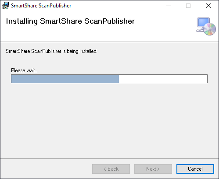Click the installer icon in the title bar
The height and width of the screenshot is (179, 219).
click(5, 6)
